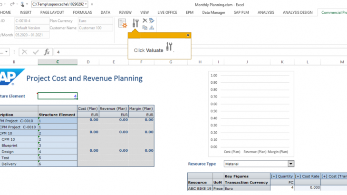Viewport: 347px width, 195px height.
Task: Select the Structure Element input cell
Action: [x=57, y=96]
